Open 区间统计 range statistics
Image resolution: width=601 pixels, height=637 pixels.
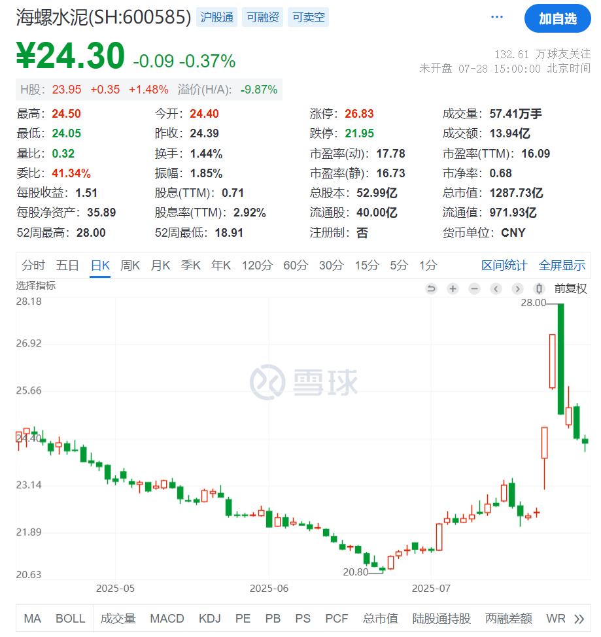(504, 266)
